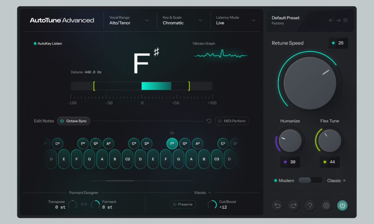
Task: Click the Formant mini knob
Action: point(95,204)
